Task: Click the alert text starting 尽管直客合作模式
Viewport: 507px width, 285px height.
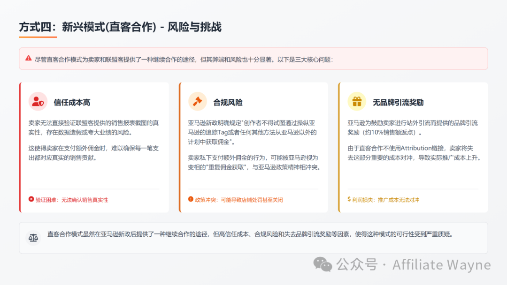Action: (x=184, y=60)
